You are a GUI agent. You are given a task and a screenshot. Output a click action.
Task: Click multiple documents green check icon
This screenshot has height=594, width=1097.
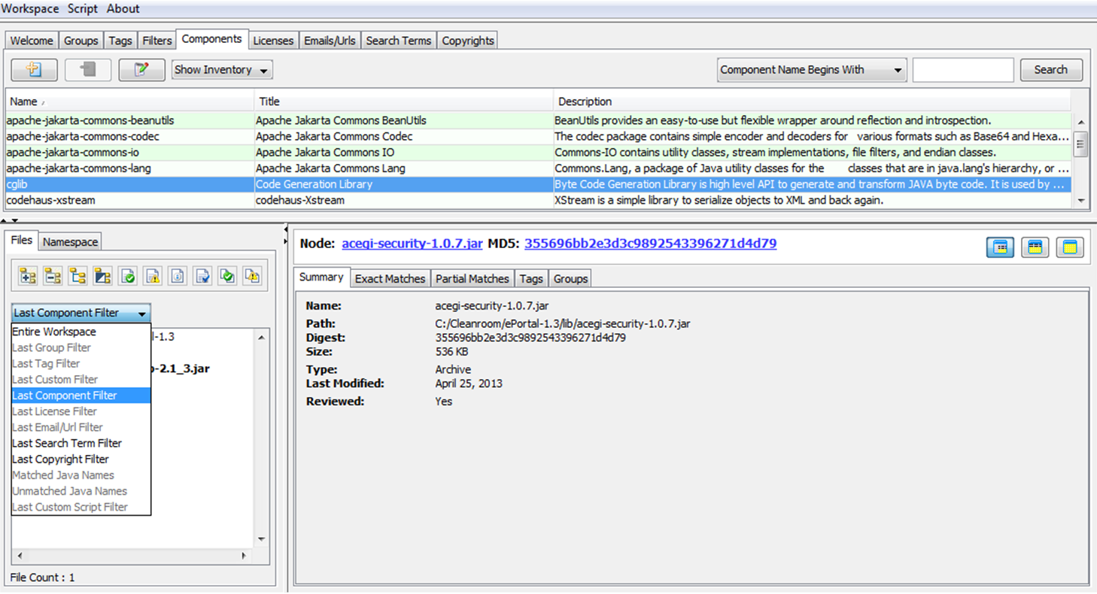coord(227,276)
